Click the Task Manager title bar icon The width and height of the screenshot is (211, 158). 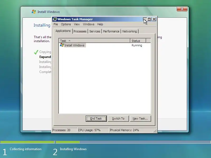55,19
